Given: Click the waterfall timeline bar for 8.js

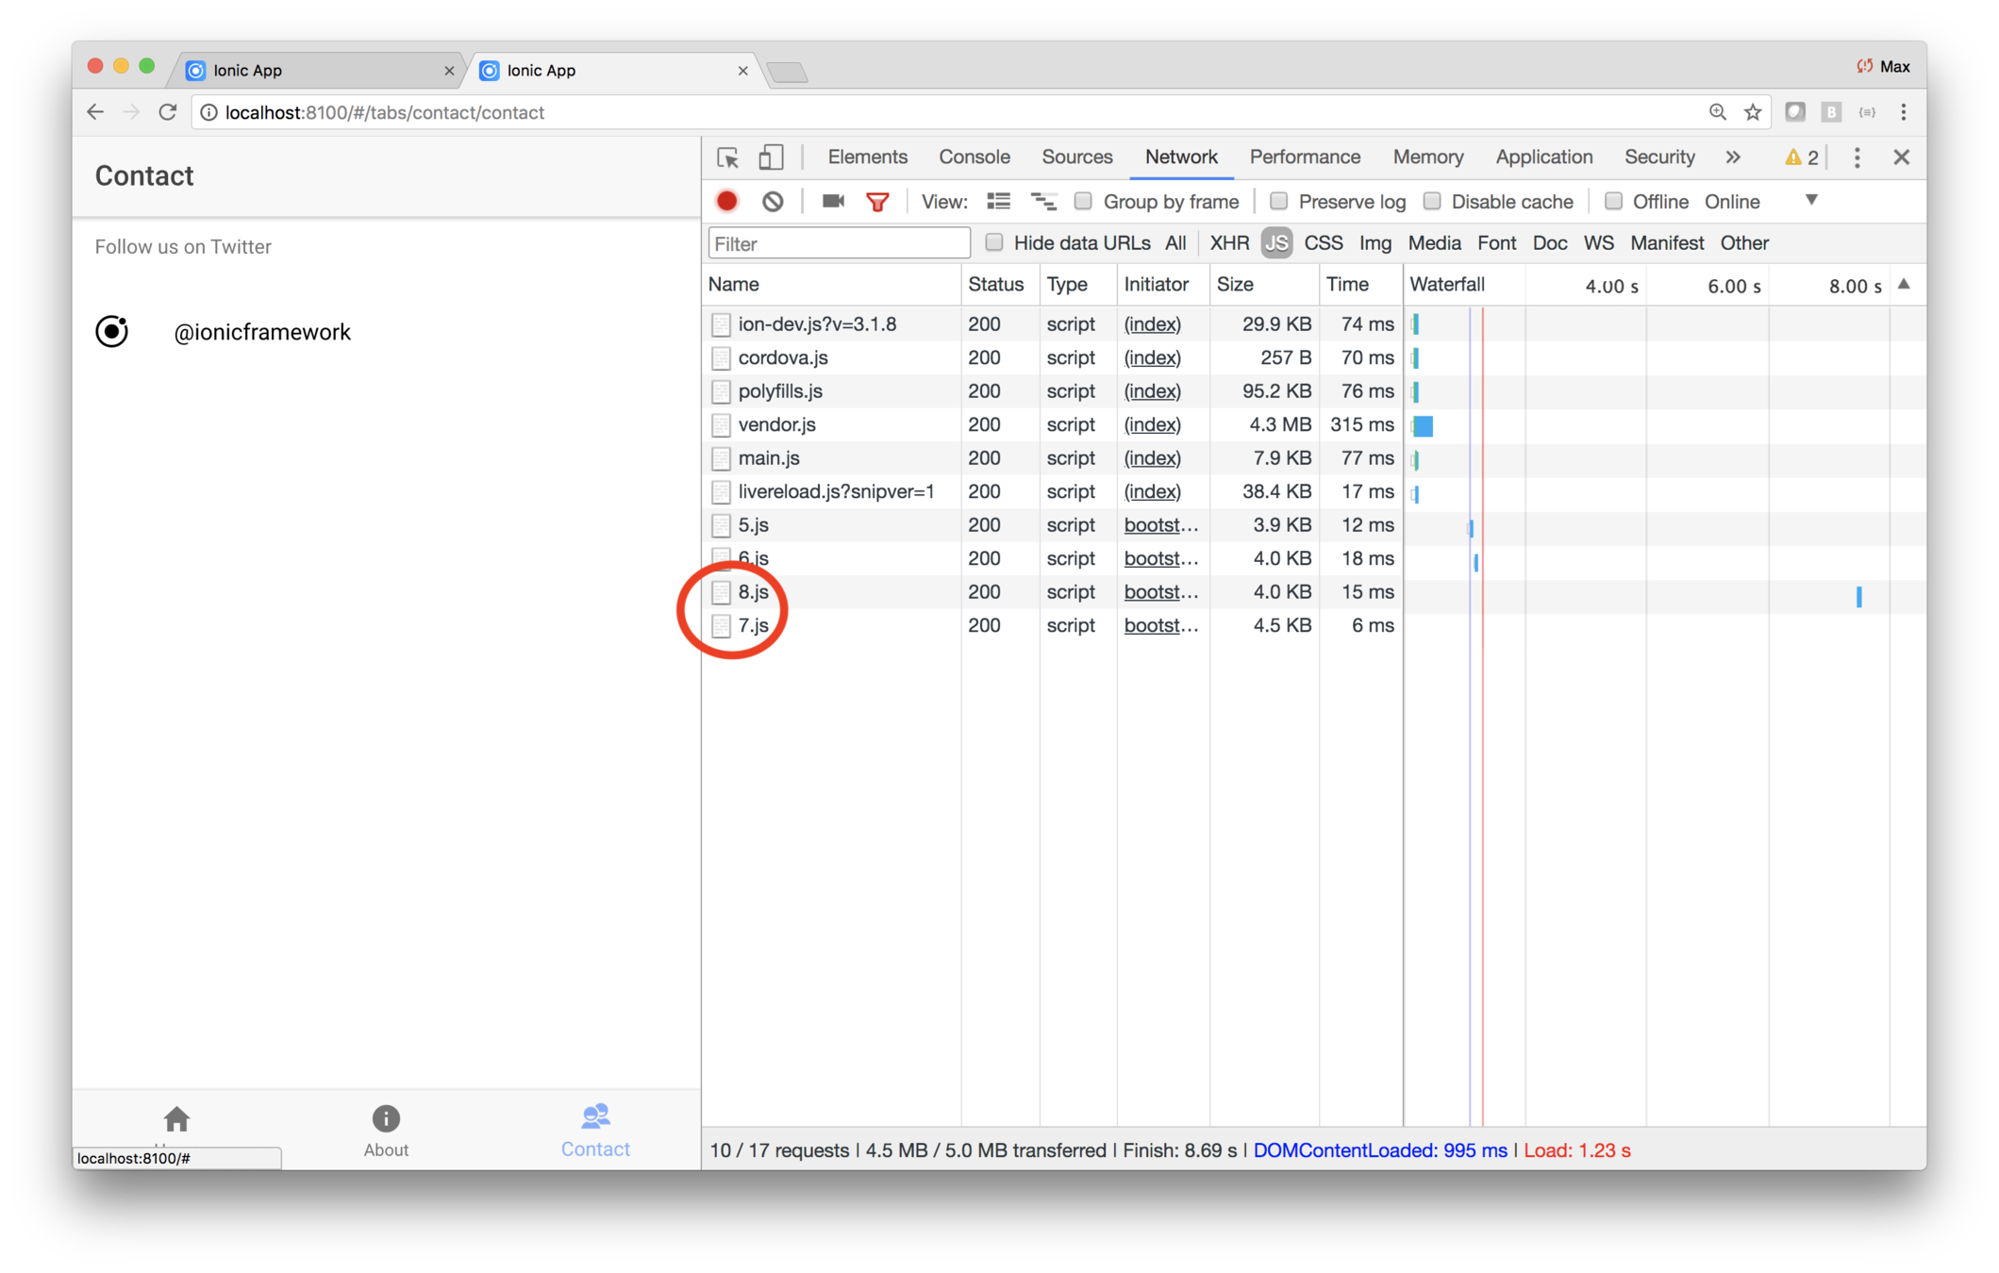Looking at the screenshot, I should pos(1858,596).
